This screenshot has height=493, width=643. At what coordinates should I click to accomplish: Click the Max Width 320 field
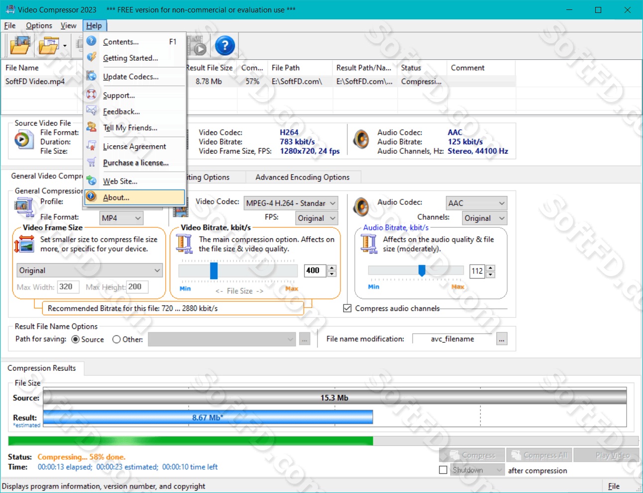68,287
